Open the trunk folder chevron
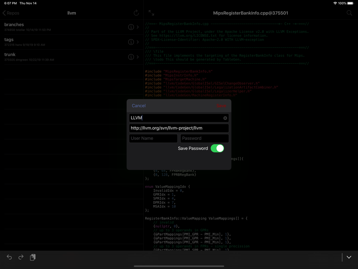 [x=138, y=57]
